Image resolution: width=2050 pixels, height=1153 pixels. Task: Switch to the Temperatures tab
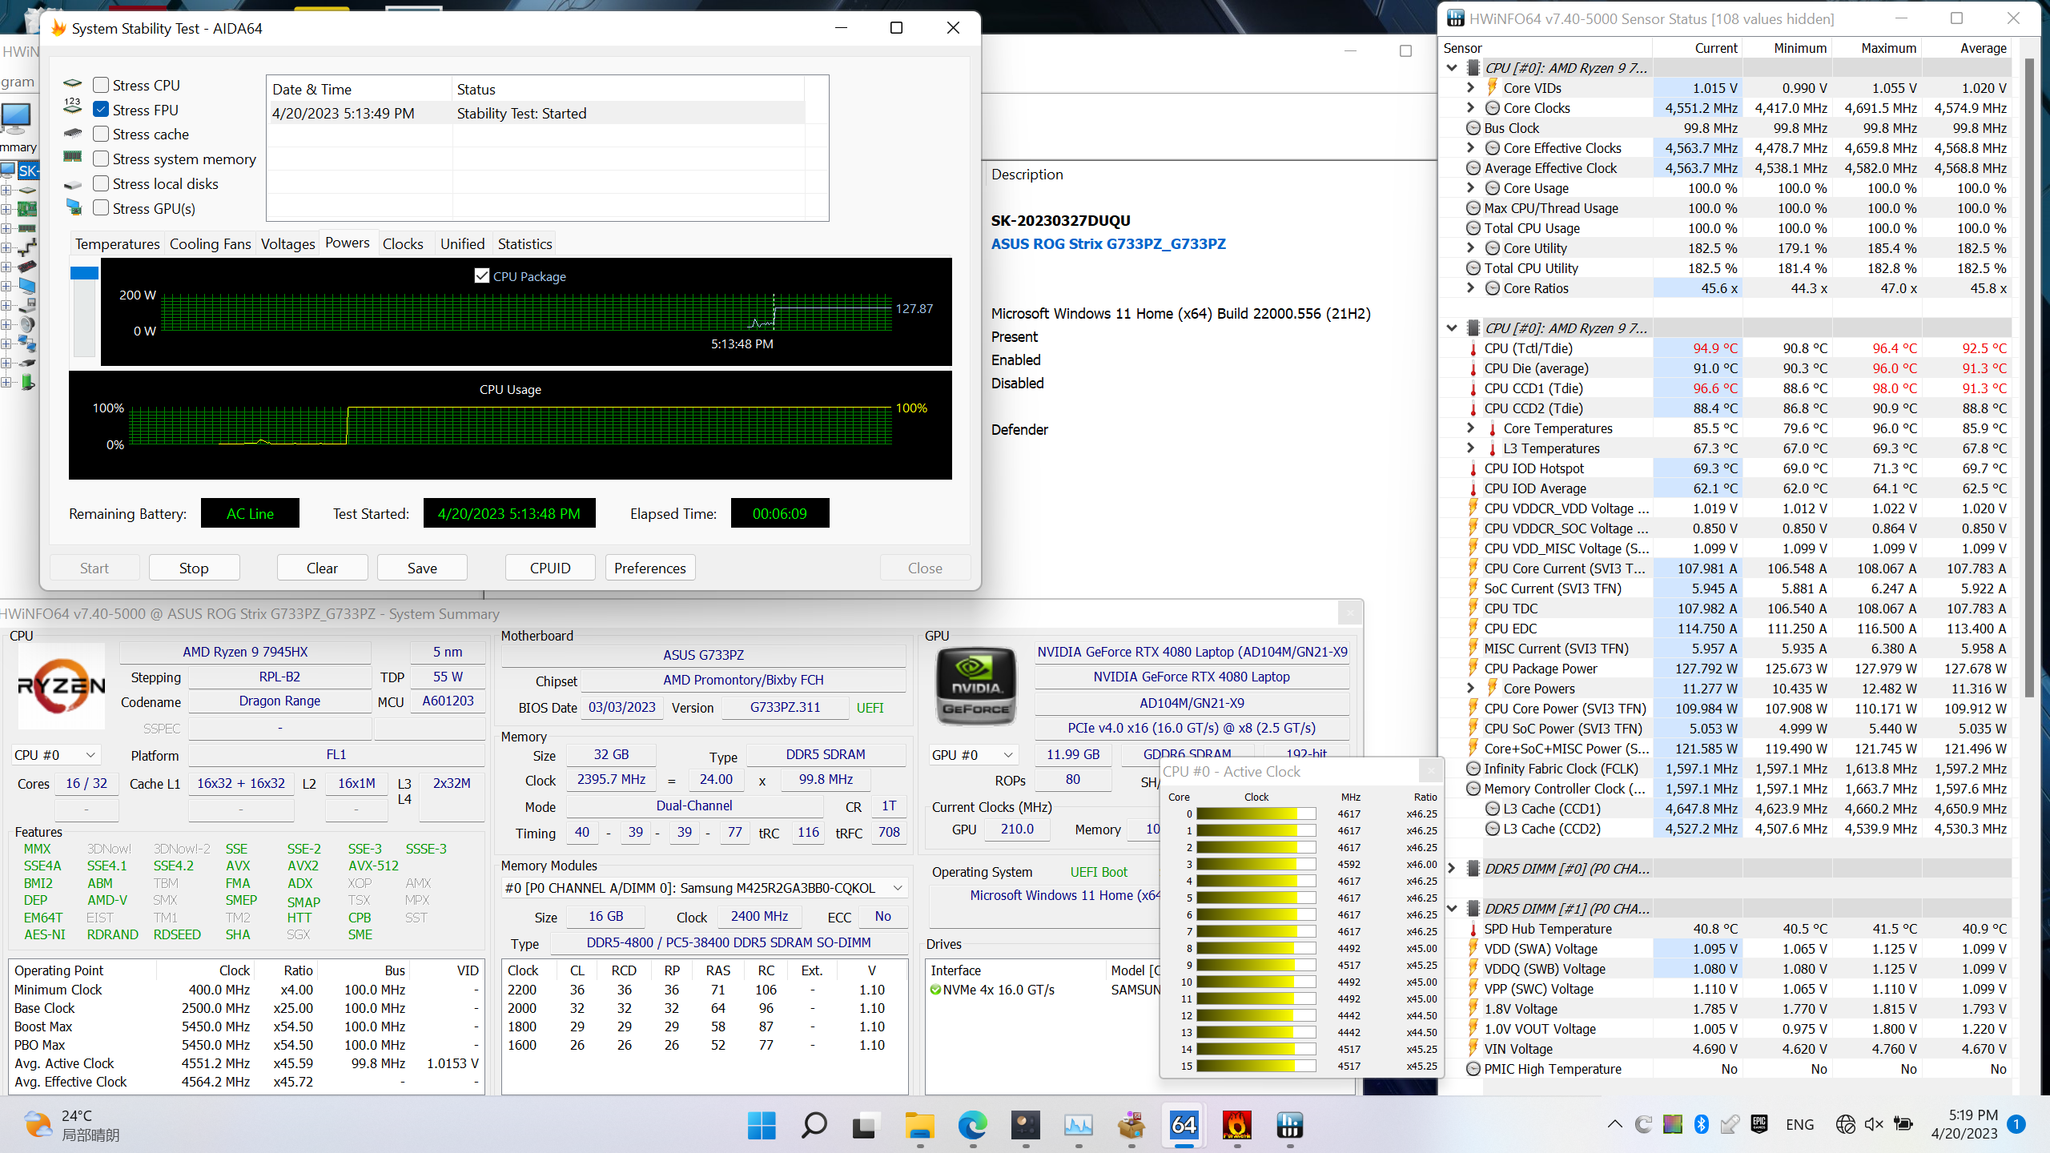[x=117, y=244]
